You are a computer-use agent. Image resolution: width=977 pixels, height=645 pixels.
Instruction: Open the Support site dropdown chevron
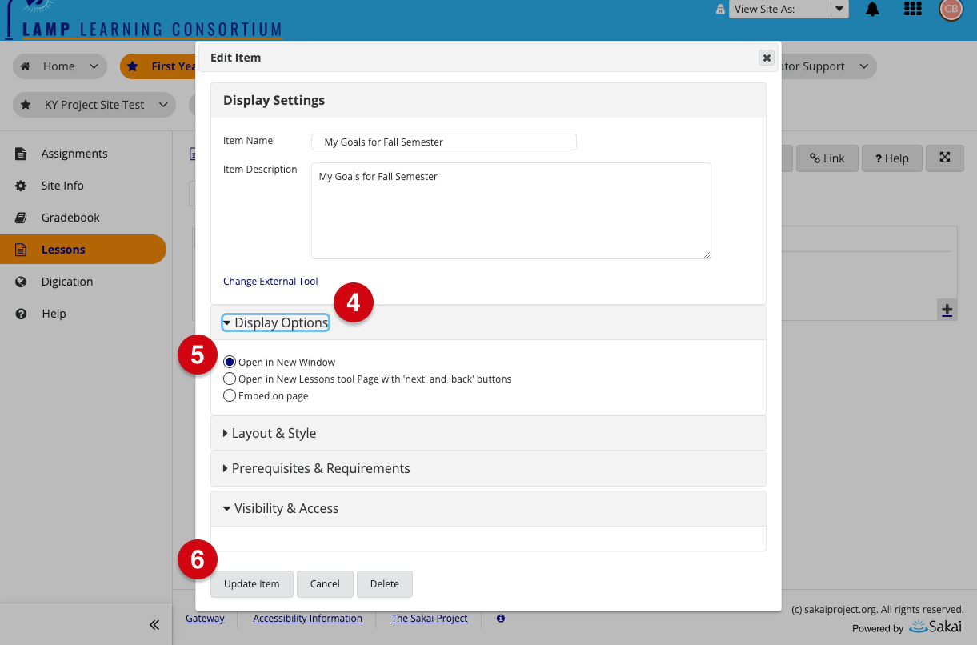pyautogui.click(x=863, y=66)
